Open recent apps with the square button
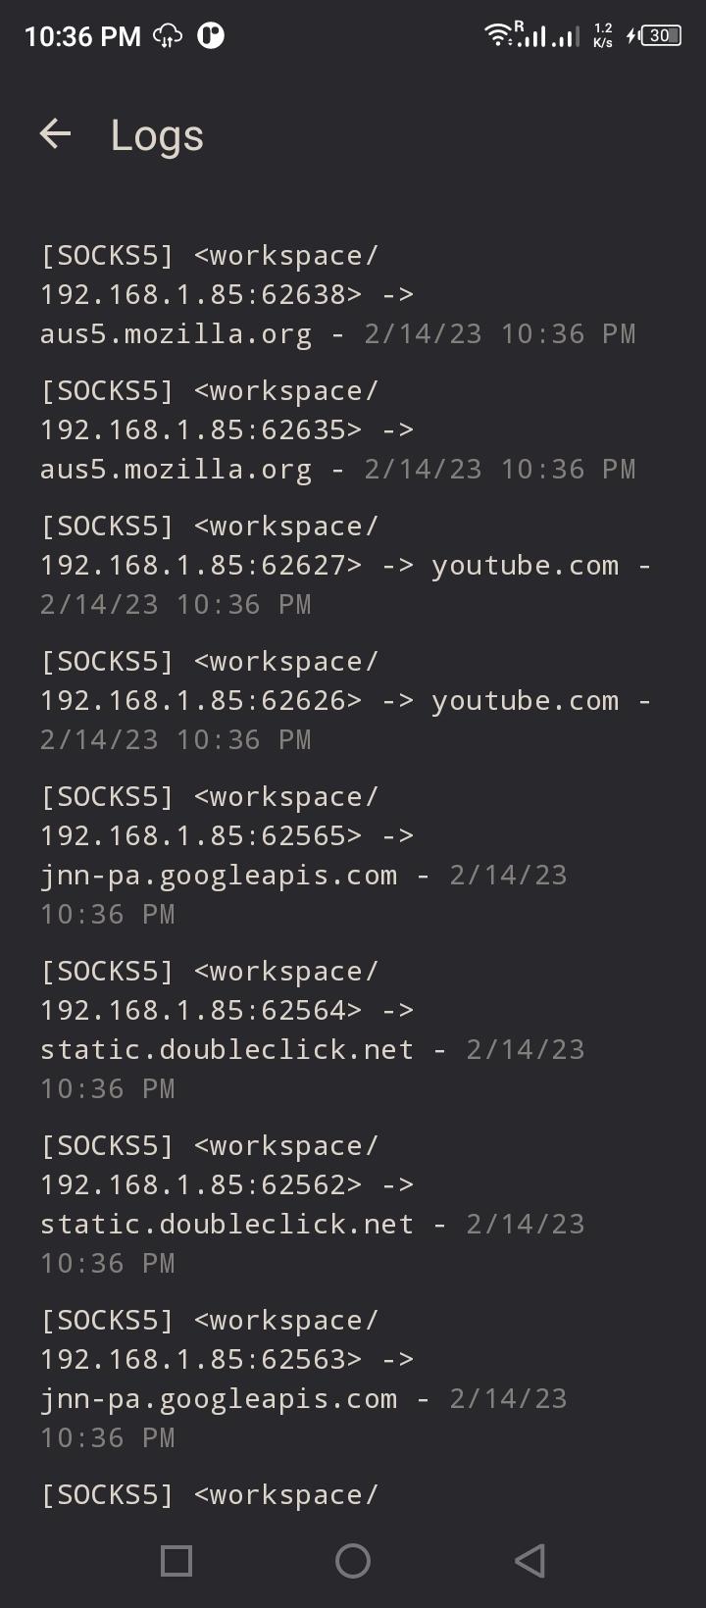Screen dimensions: 706x1608 click(x=176, y=1560)
